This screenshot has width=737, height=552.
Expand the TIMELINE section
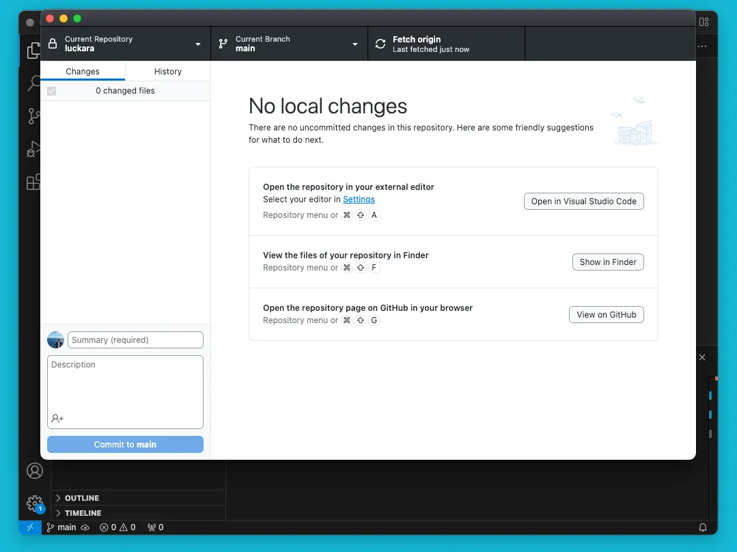click(x=83, y=513)
